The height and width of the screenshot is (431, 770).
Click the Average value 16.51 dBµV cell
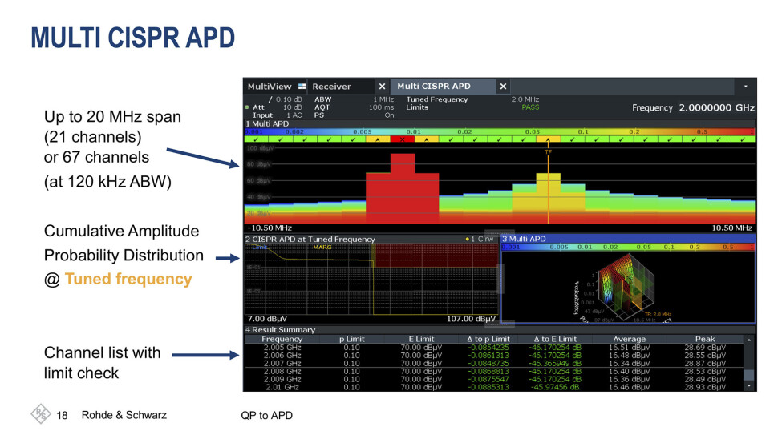click(629, 347)
